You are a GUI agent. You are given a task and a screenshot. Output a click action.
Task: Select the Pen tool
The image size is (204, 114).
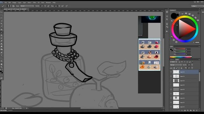(2, 53)
